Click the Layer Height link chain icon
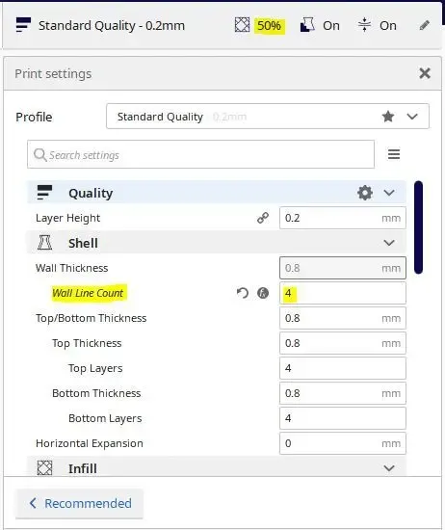Image resolution: width=445 pixels, height=530 pixels. (263, 218)
